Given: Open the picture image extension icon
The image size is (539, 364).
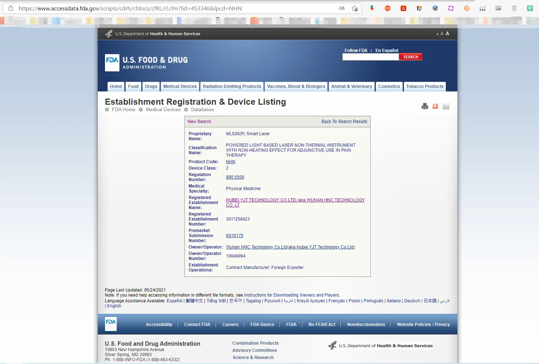Looking at the screenshot, I should (x=498, y=8).
